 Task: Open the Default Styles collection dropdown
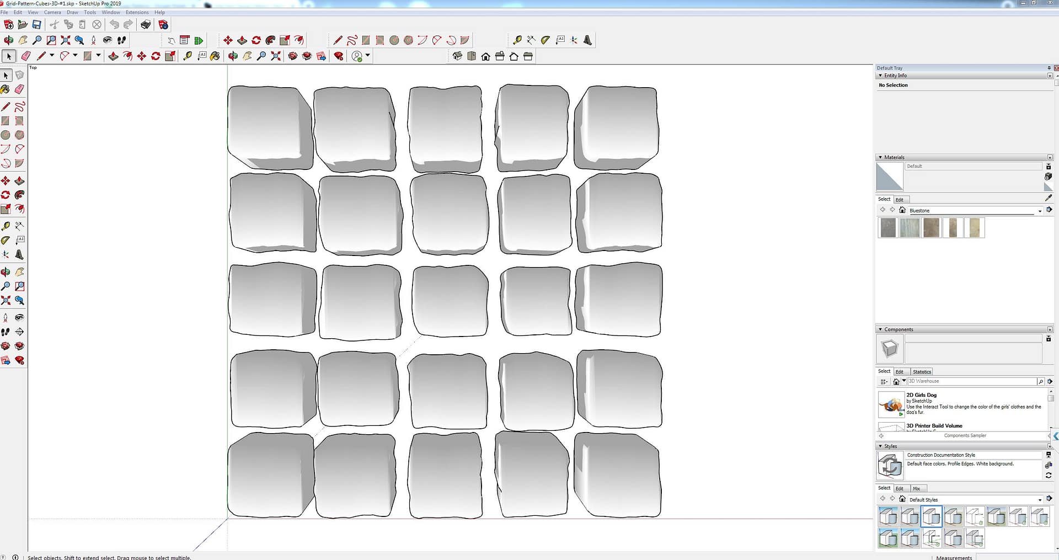point(1040,500)
